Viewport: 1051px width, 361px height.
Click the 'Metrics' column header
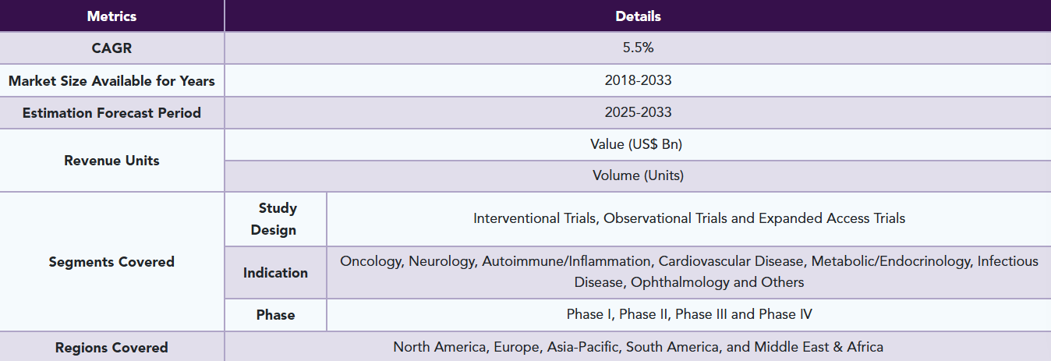(x=111, y=16)
